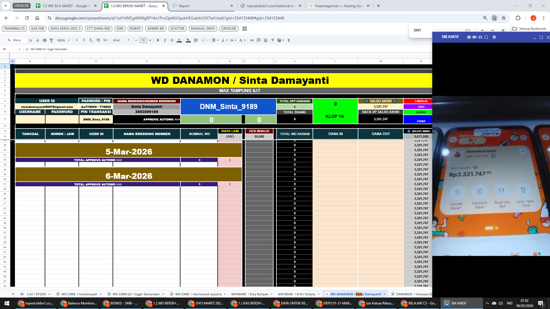Click the screenshot camera icon in SM A065F window

click(469, 37)
